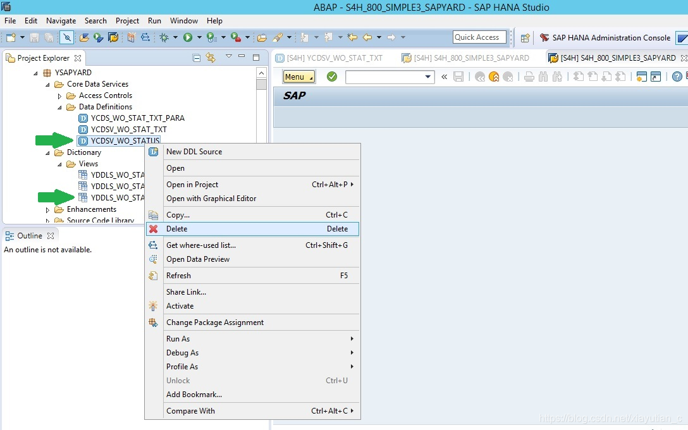The height and width of the screenshot is (430, 688).
Task: Collapse the YSAPYARD package node
Action: [x=35, y=73]
